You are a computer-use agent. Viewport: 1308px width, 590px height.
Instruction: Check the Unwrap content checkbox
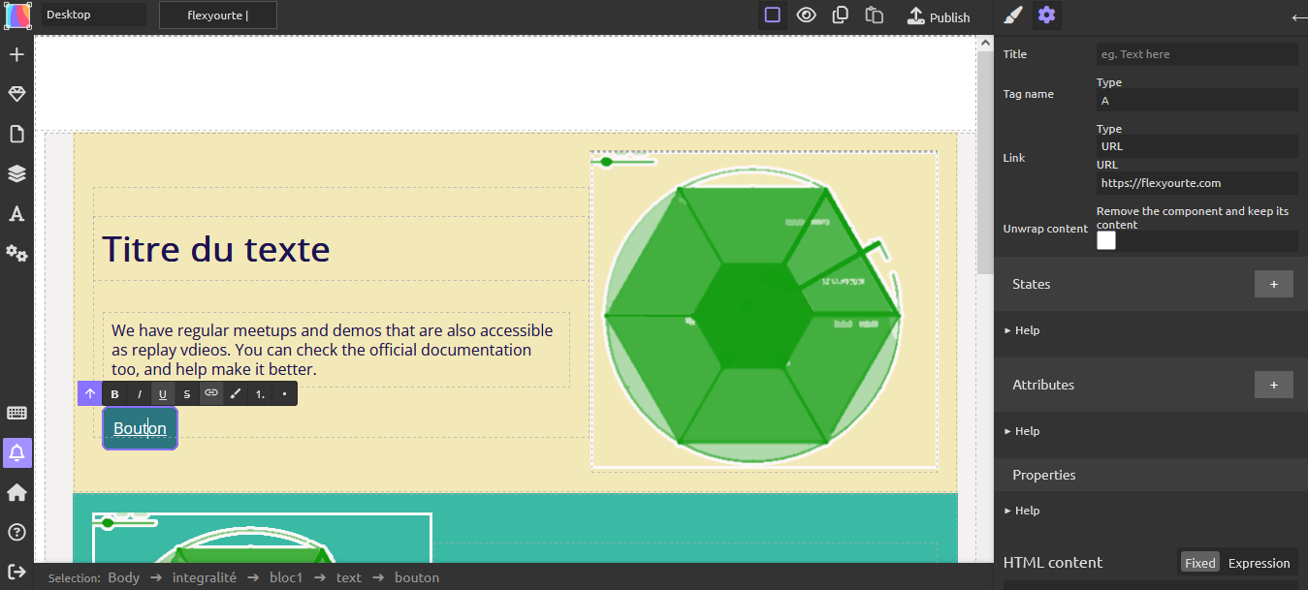(1106, 240)
